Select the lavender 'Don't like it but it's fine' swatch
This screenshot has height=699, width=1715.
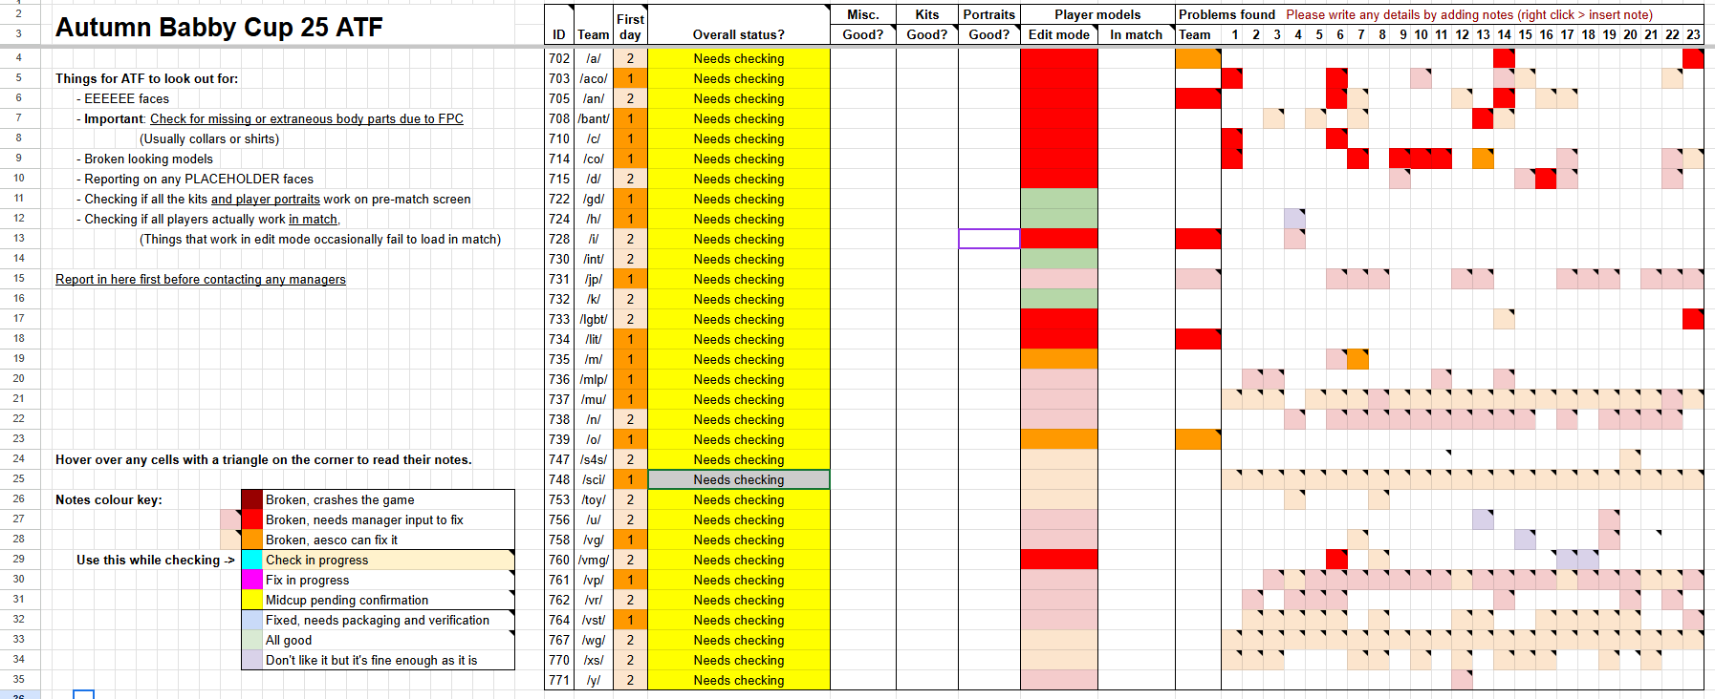click(x=252, y=660)
